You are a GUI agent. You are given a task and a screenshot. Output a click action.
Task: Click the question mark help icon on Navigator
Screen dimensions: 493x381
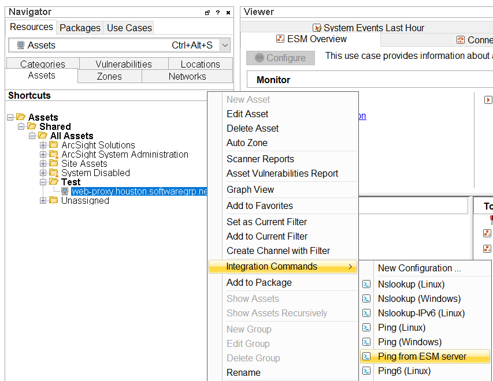[x=217, y=12]
